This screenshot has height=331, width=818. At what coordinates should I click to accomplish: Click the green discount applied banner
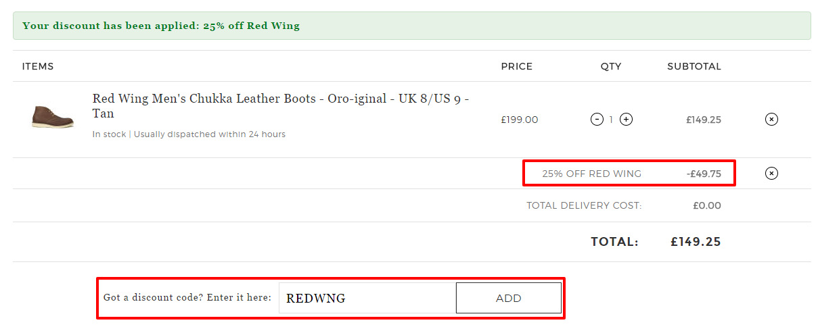[x=411, y=26]
